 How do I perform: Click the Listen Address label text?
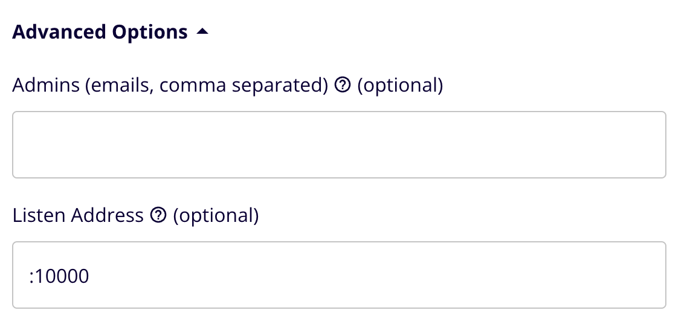pos(78,215)
